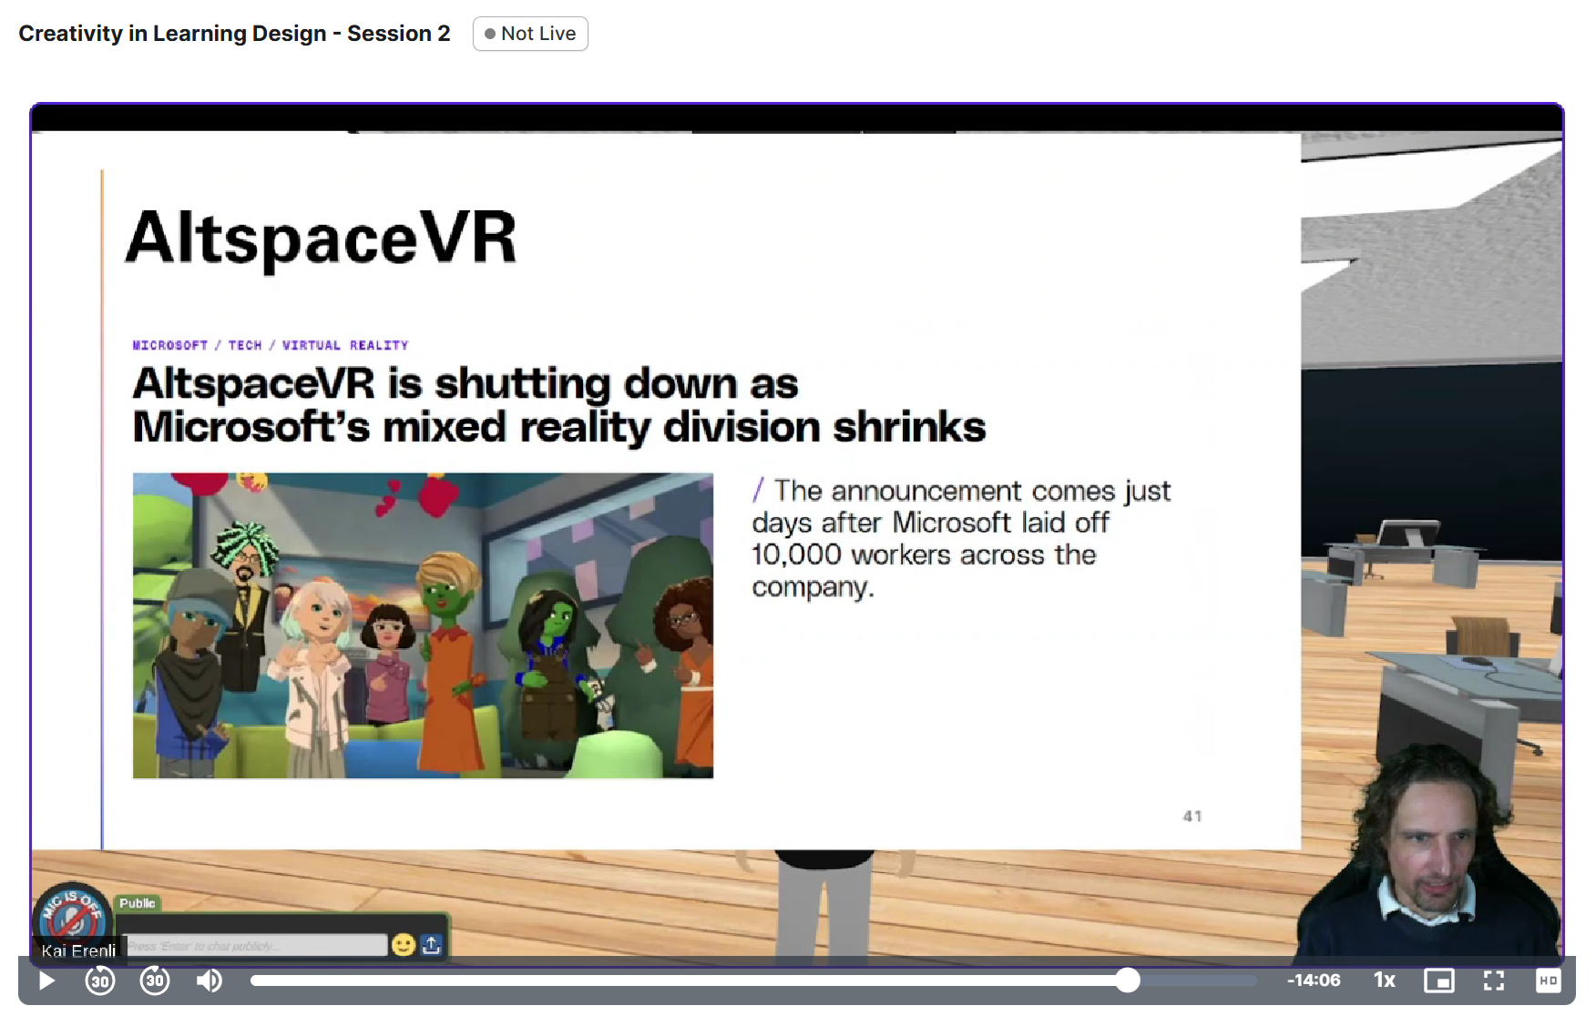Play the session video
This screenshot has height=1016, width=1596.
[46, 980]
